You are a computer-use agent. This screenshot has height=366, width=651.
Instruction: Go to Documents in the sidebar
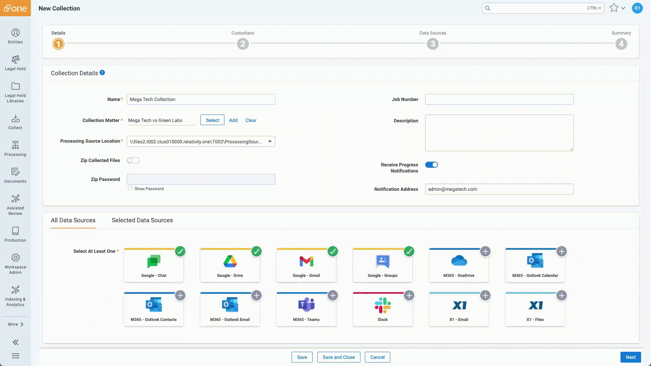coord(15,175)
